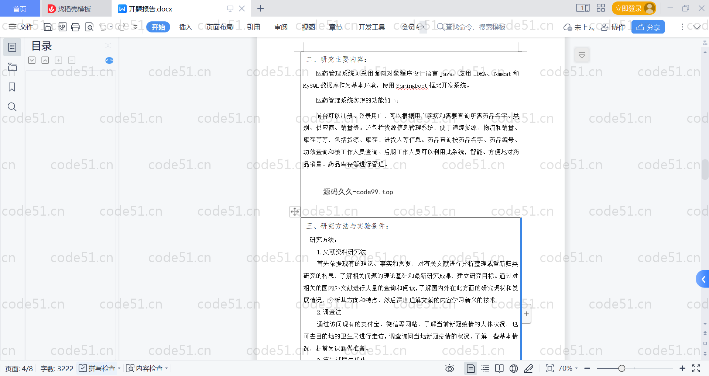The image size is (709, 376).
Task: Open the 拼写检查 dropdown arrow
Action: (119, 368)
